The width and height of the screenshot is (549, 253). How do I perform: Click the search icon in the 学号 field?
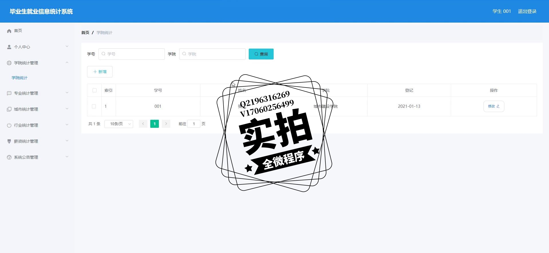coord(104,54)
